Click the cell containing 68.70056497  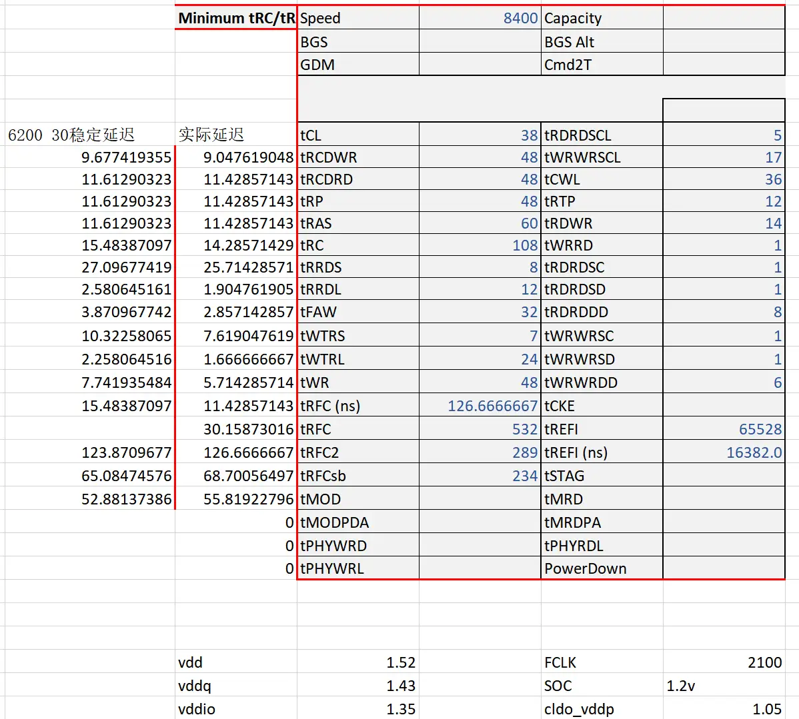click(236, 475)
